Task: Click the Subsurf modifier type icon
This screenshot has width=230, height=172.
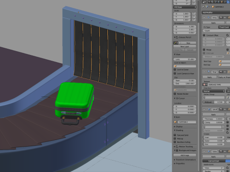Action: point(208,151)
